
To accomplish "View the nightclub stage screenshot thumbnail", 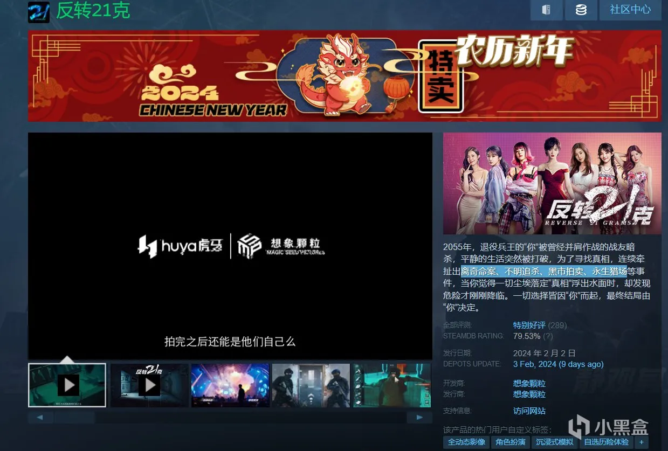I will point(230,385).
